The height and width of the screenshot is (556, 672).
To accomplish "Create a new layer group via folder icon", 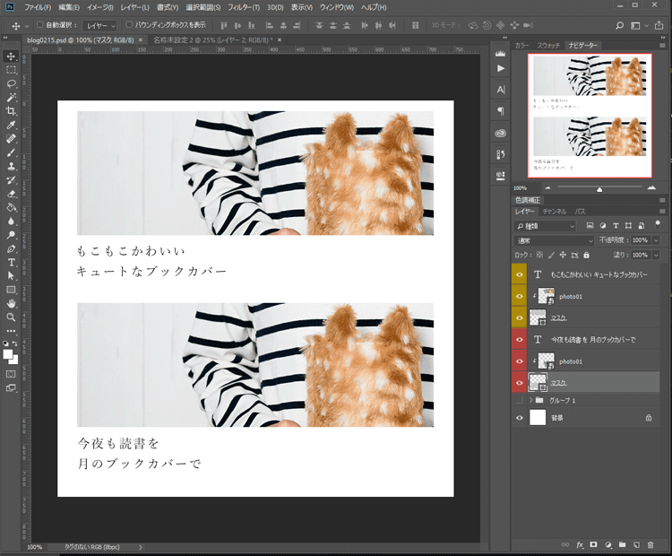I will (623, 544).
